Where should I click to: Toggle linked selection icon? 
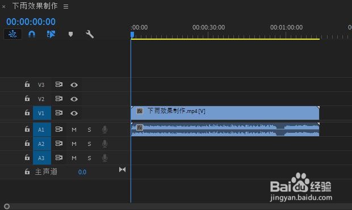coord(51,34)
